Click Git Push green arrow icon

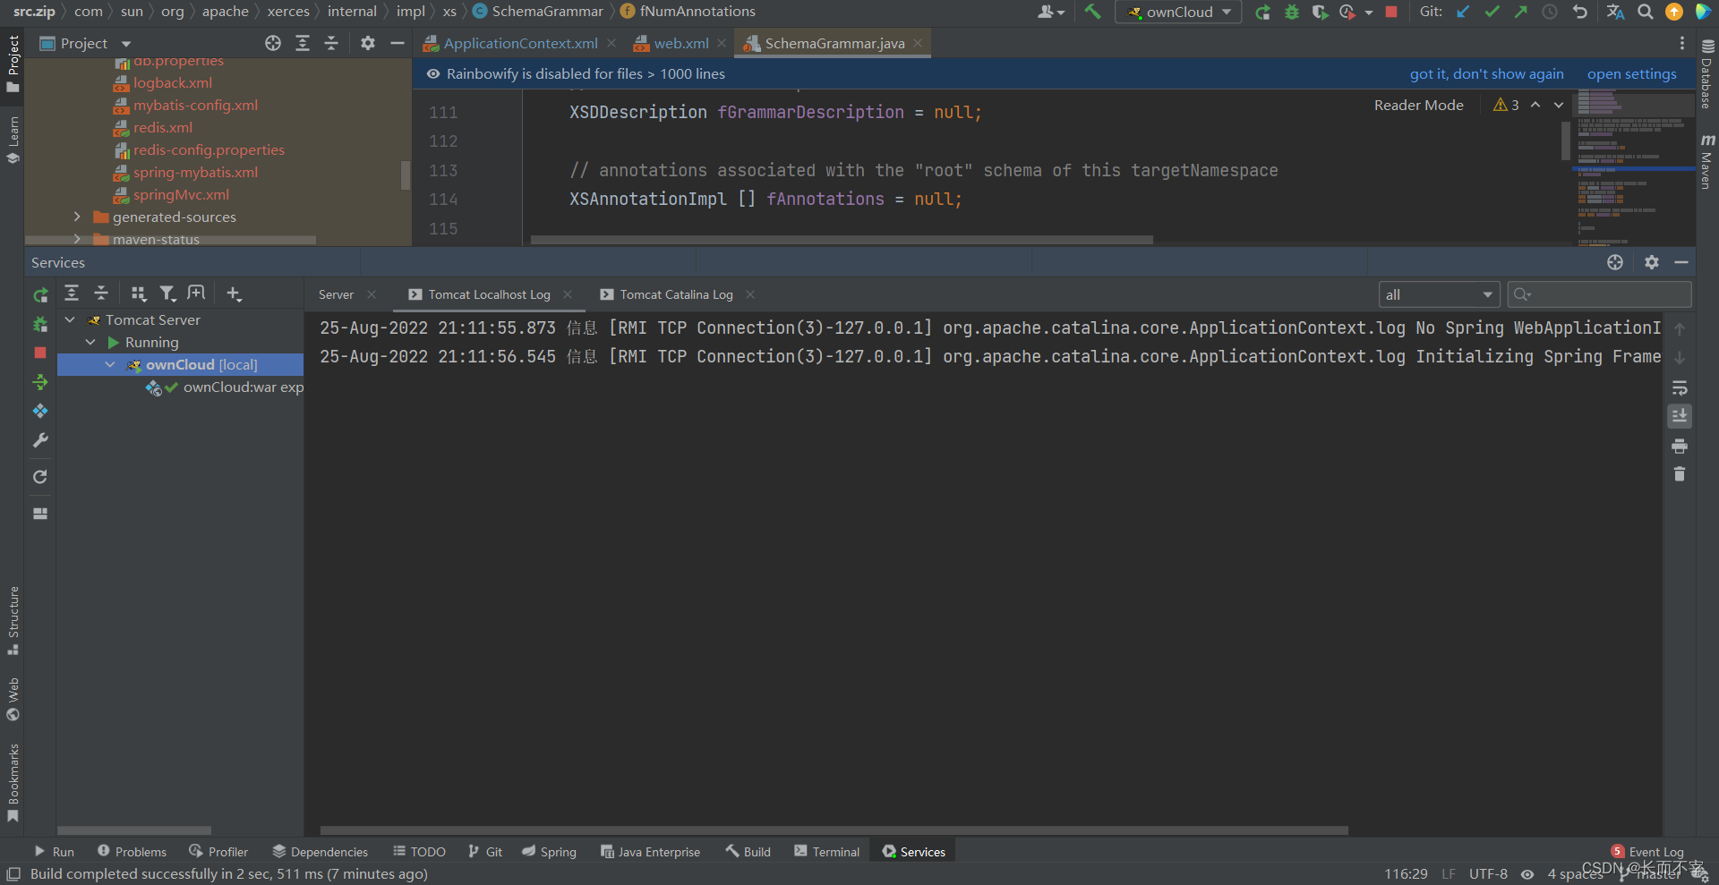tap(1521, 12)
